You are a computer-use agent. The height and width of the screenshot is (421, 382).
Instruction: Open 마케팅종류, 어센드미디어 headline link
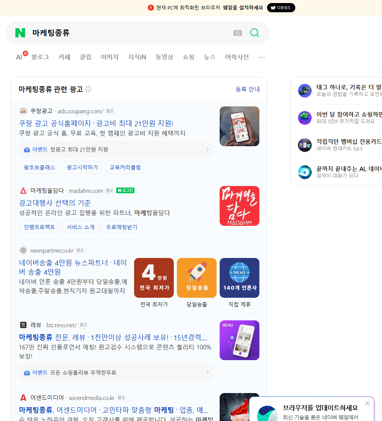113,410
